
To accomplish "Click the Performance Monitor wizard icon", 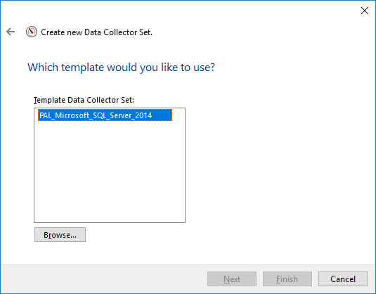I will pyautogui.click(x=32, y=32).
